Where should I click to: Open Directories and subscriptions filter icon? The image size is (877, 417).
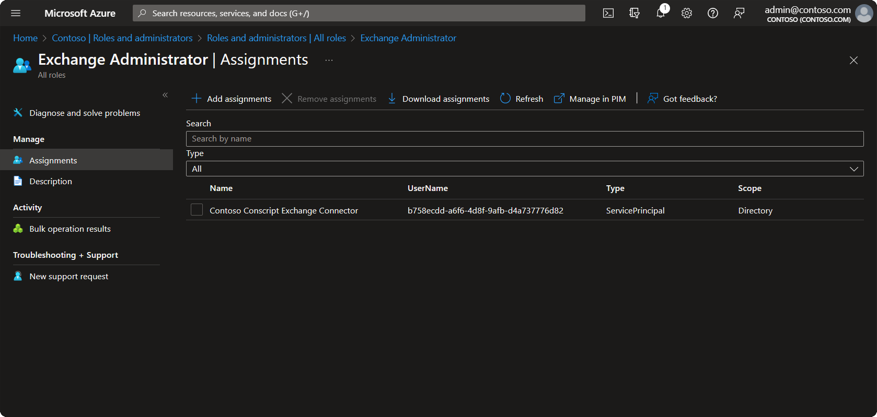pos(634,13)
